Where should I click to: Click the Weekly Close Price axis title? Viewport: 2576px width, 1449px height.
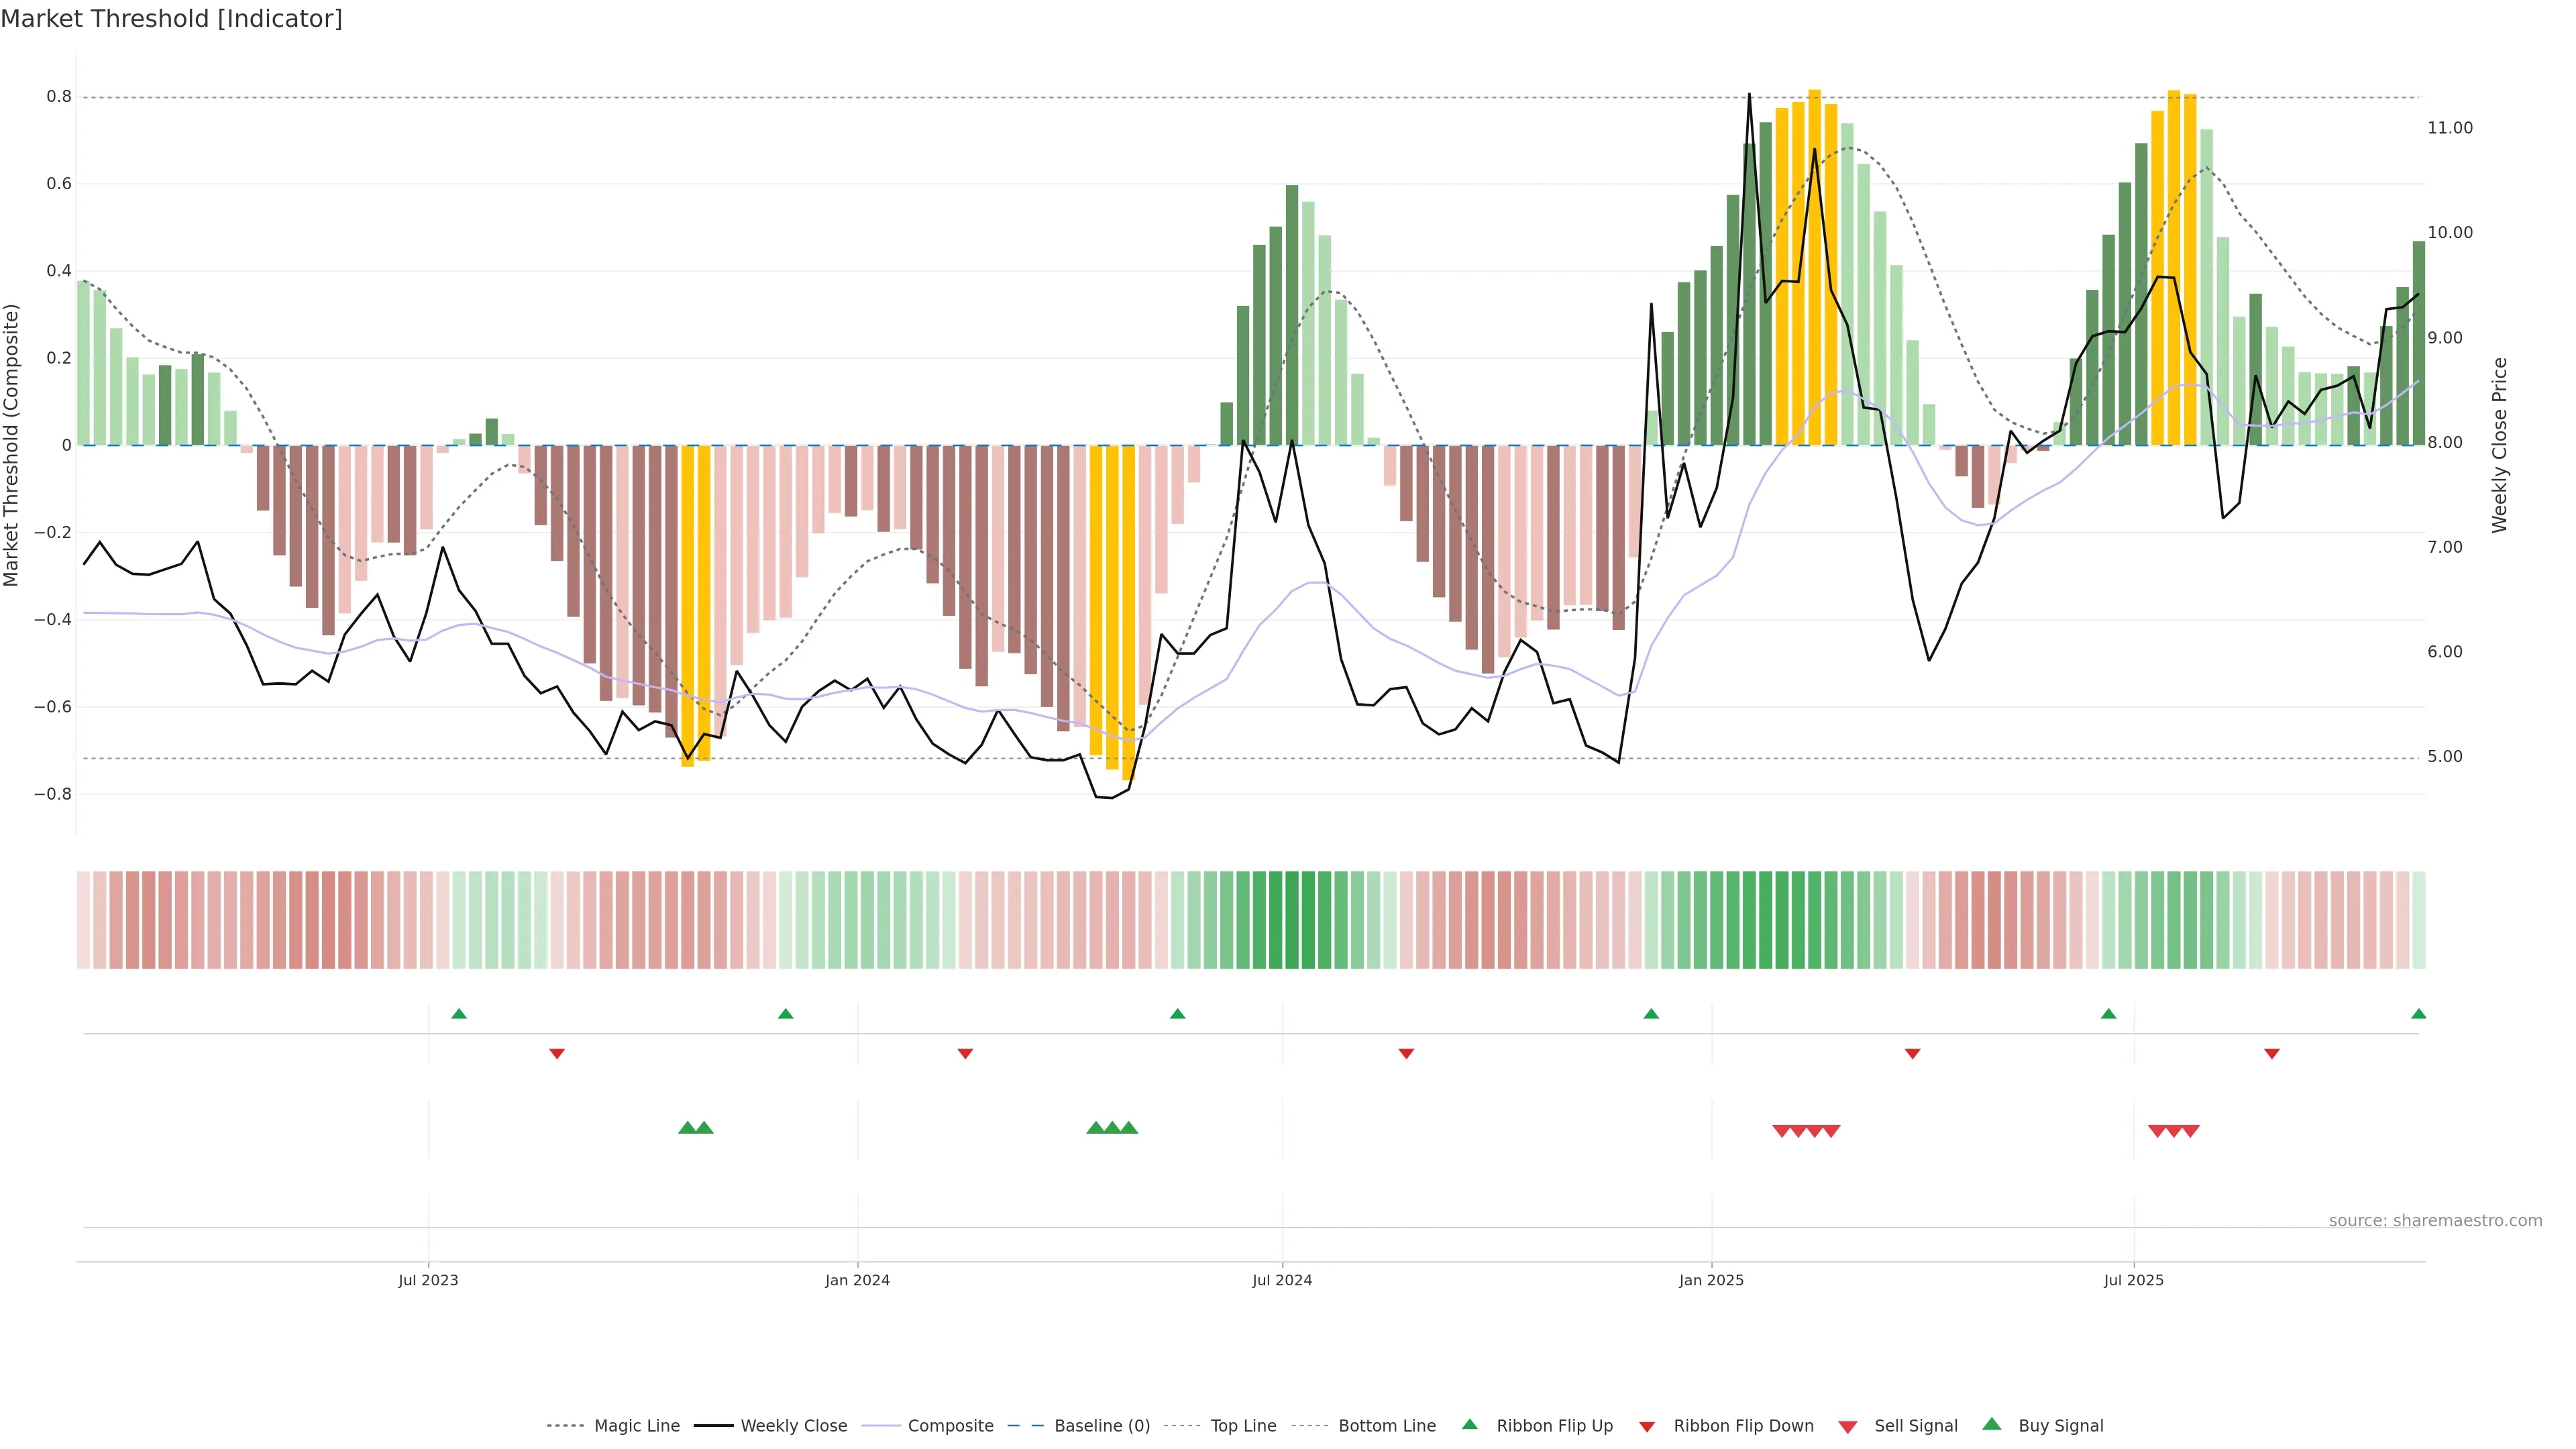[x=2500, y=445]
